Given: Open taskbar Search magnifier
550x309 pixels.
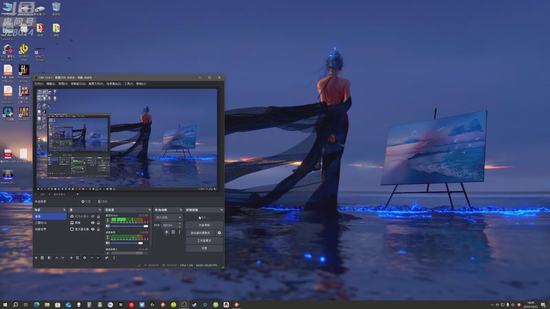Looking at the screenshot, I should coord(15,305).
